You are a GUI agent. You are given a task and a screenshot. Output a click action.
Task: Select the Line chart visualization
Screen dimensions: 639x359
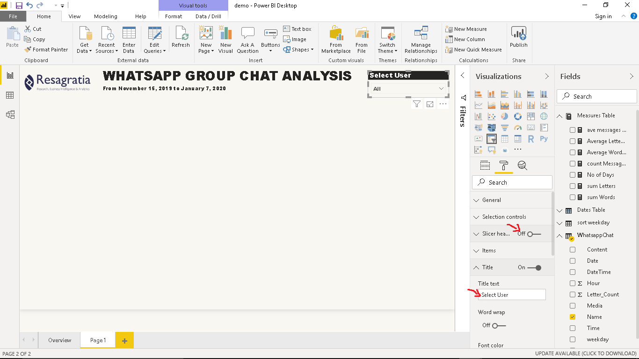point(478,105)
